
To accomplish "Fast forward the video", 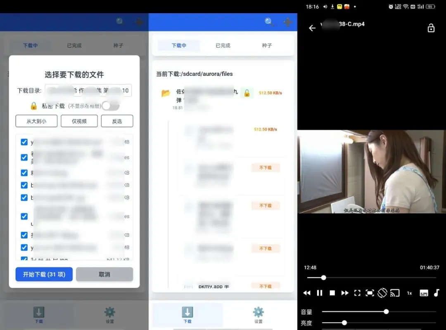I will point(345,293).
